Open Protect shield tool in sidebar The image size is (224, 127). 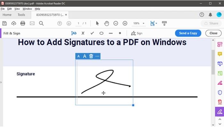tap(220, 93)
